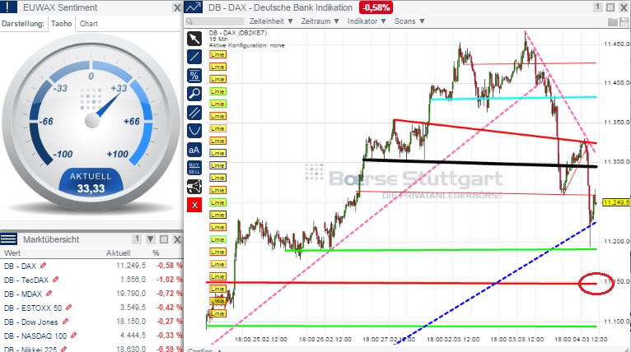Viewport: 631px width, 352px height.
Task: Click the exclamation icon of EUWAX Sentiment
Action: 8,7
